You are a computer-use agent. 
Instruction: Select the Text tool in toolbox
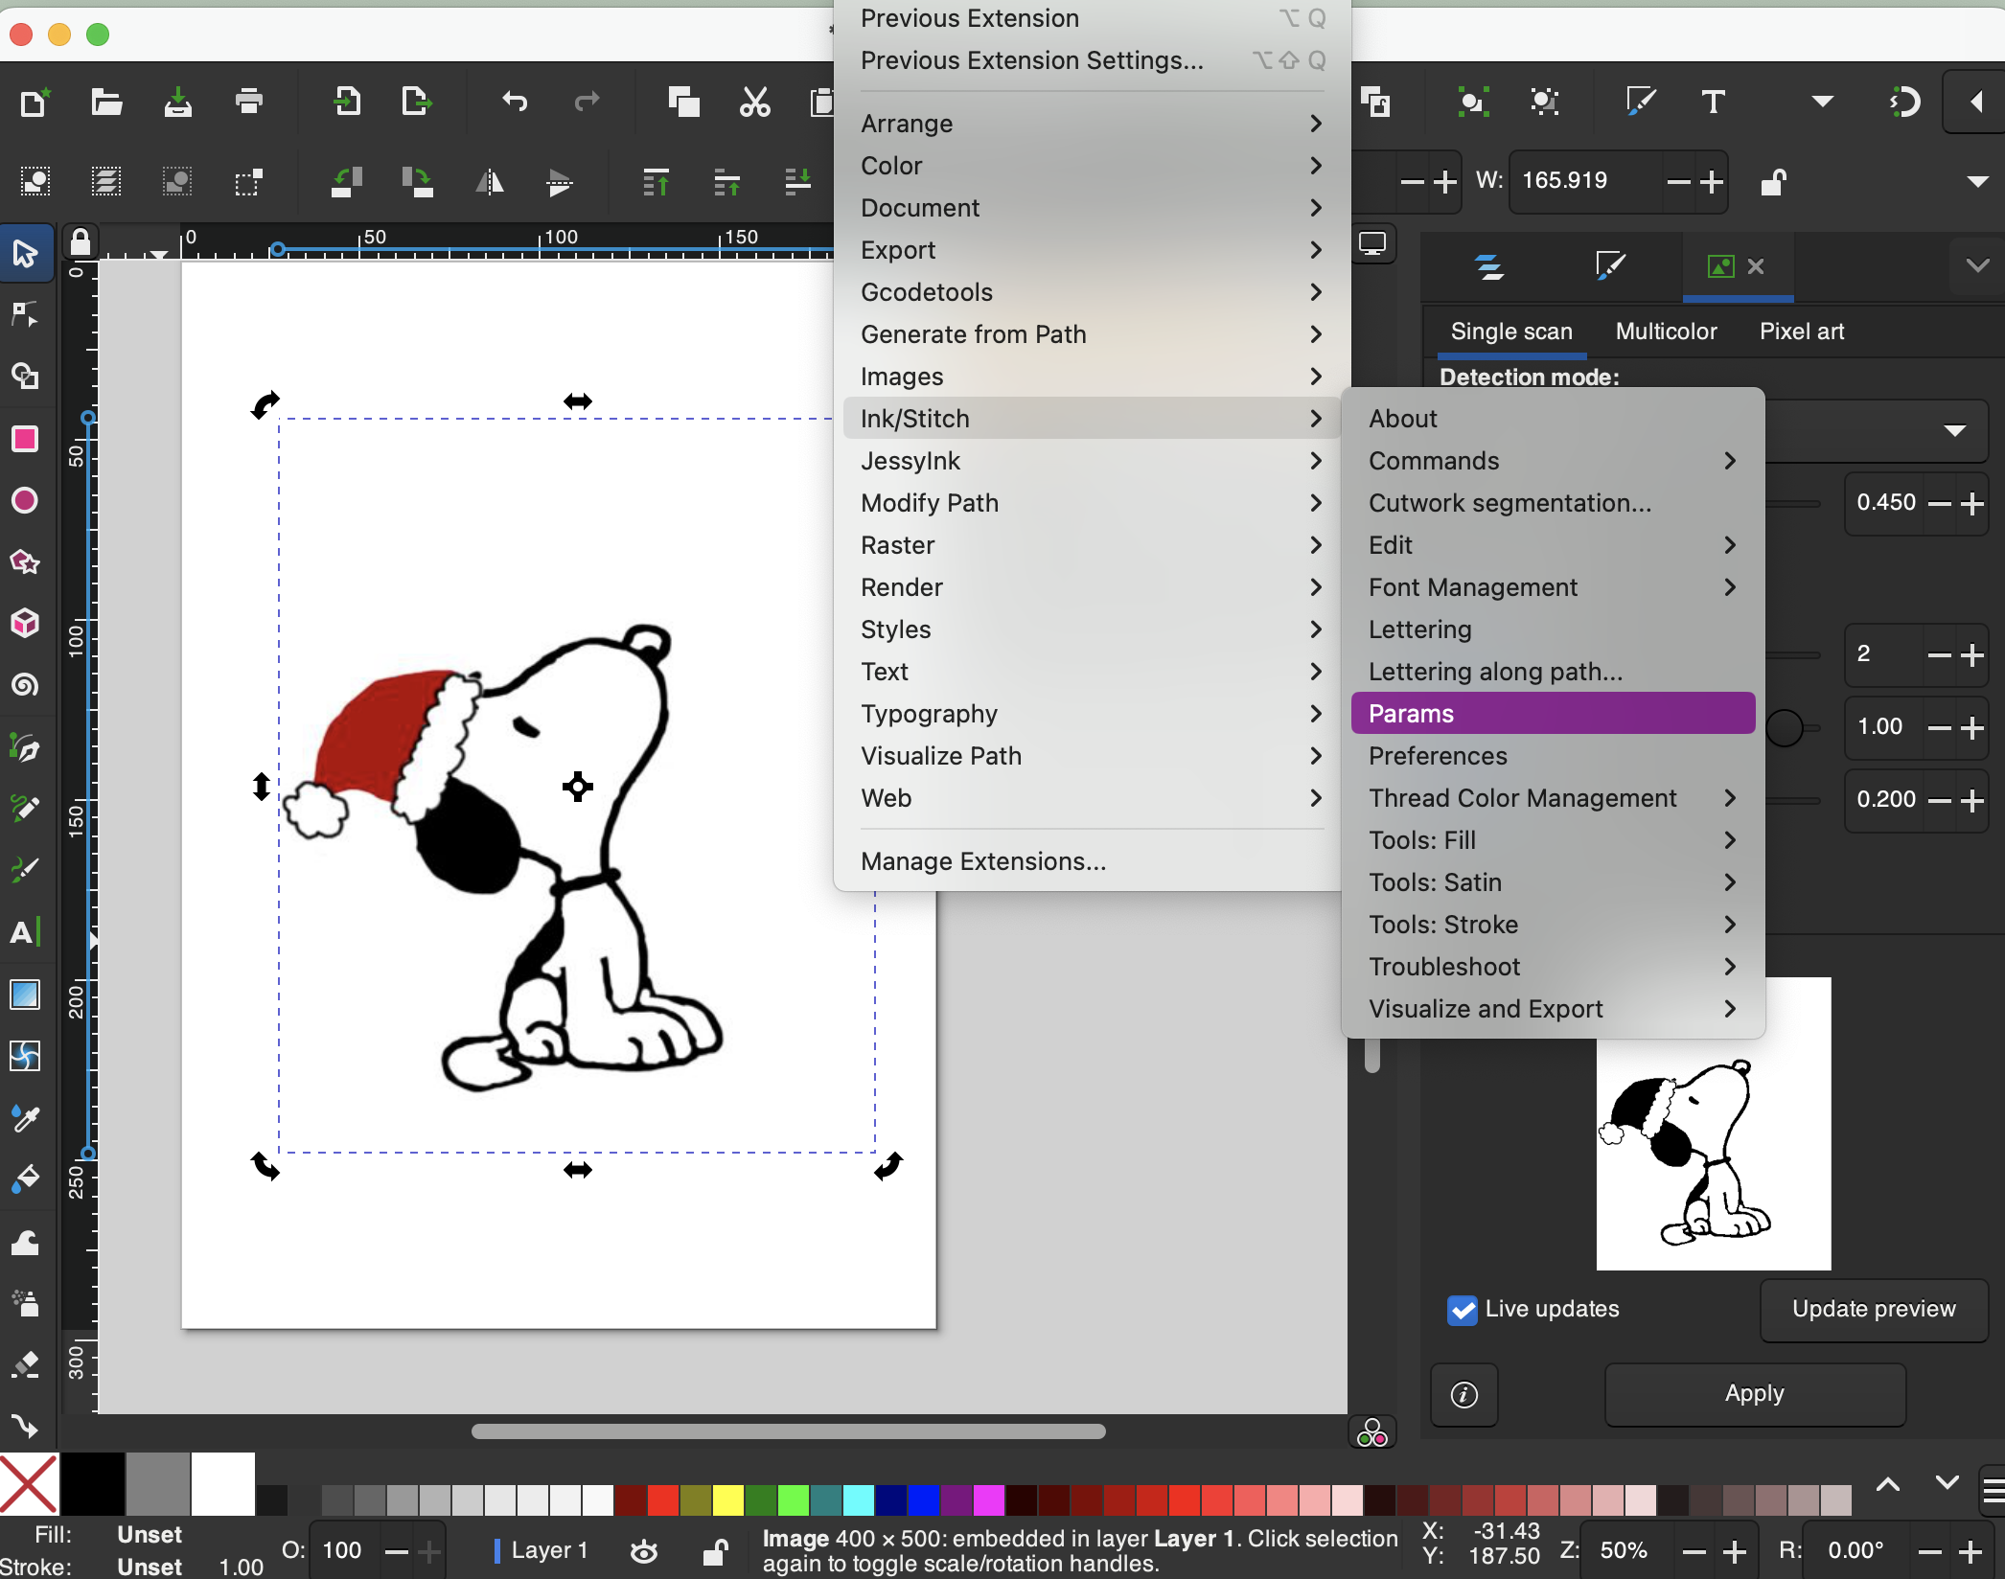point(26,931)
